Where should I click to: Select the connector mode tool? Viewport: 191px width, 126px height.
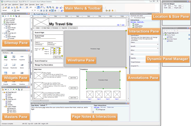[44, 7]
